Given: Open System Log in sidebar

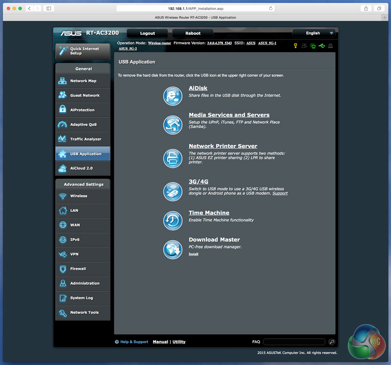Looking at the screenshot, I should (x=83, y=298).
